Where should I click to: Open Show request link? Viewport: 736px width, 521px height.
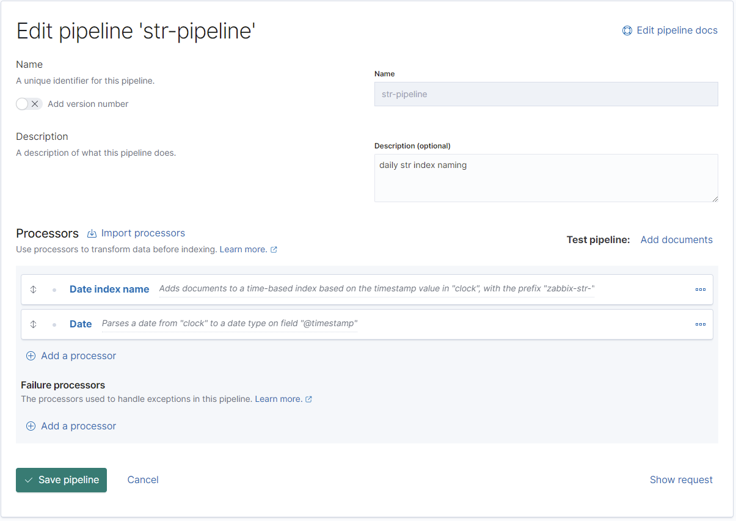[681, 480]
